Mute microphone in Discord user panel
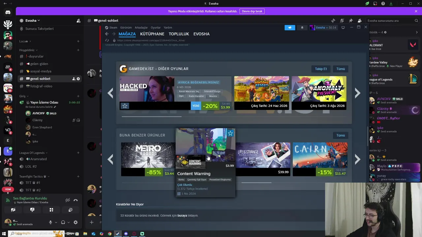Screen dimensions: 422x237 (50, 222)
